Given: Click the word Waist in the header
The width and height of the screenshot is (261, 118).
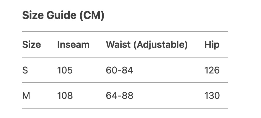Looking at the screenshot, I should point(118,45).
